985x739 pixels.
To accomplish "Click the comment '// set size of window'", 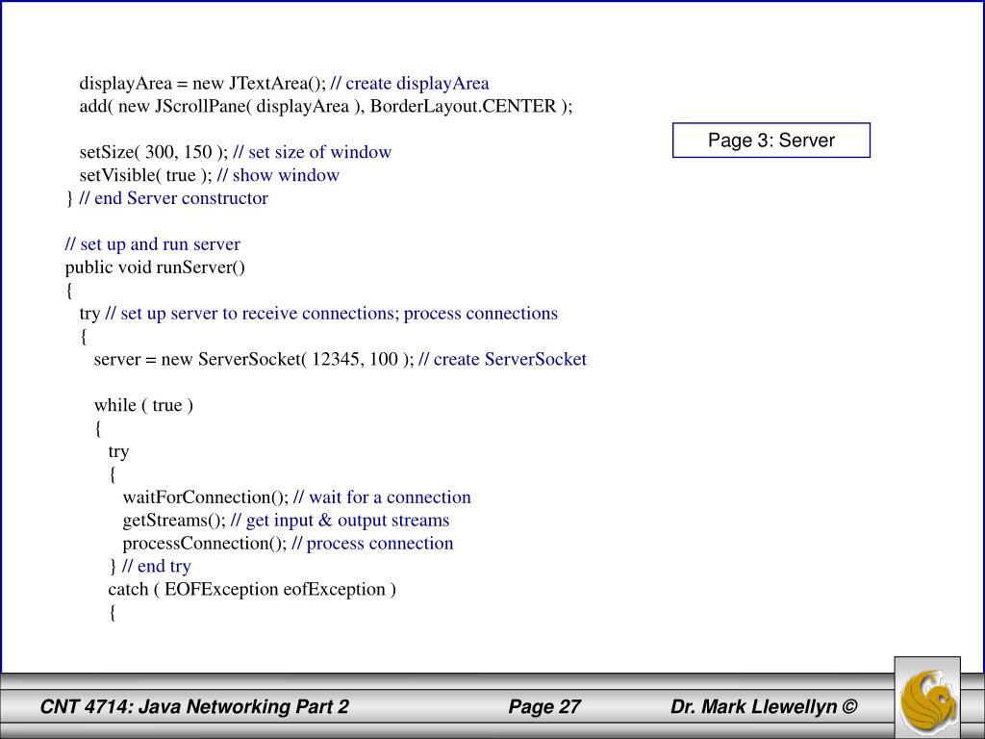I will (x=313, y=152).
